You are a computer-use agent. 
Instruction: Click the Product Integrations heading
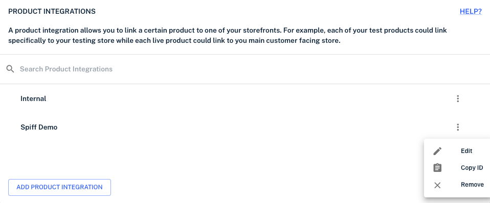click(x=52, y=12)
